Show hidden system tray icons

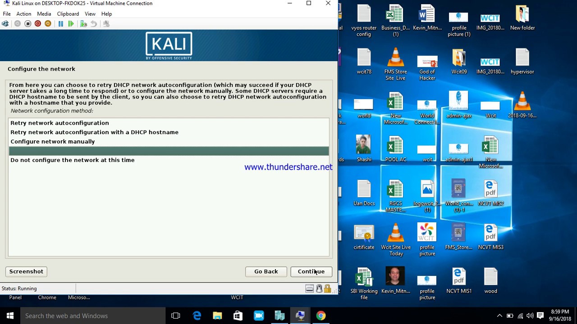(499, 316)
